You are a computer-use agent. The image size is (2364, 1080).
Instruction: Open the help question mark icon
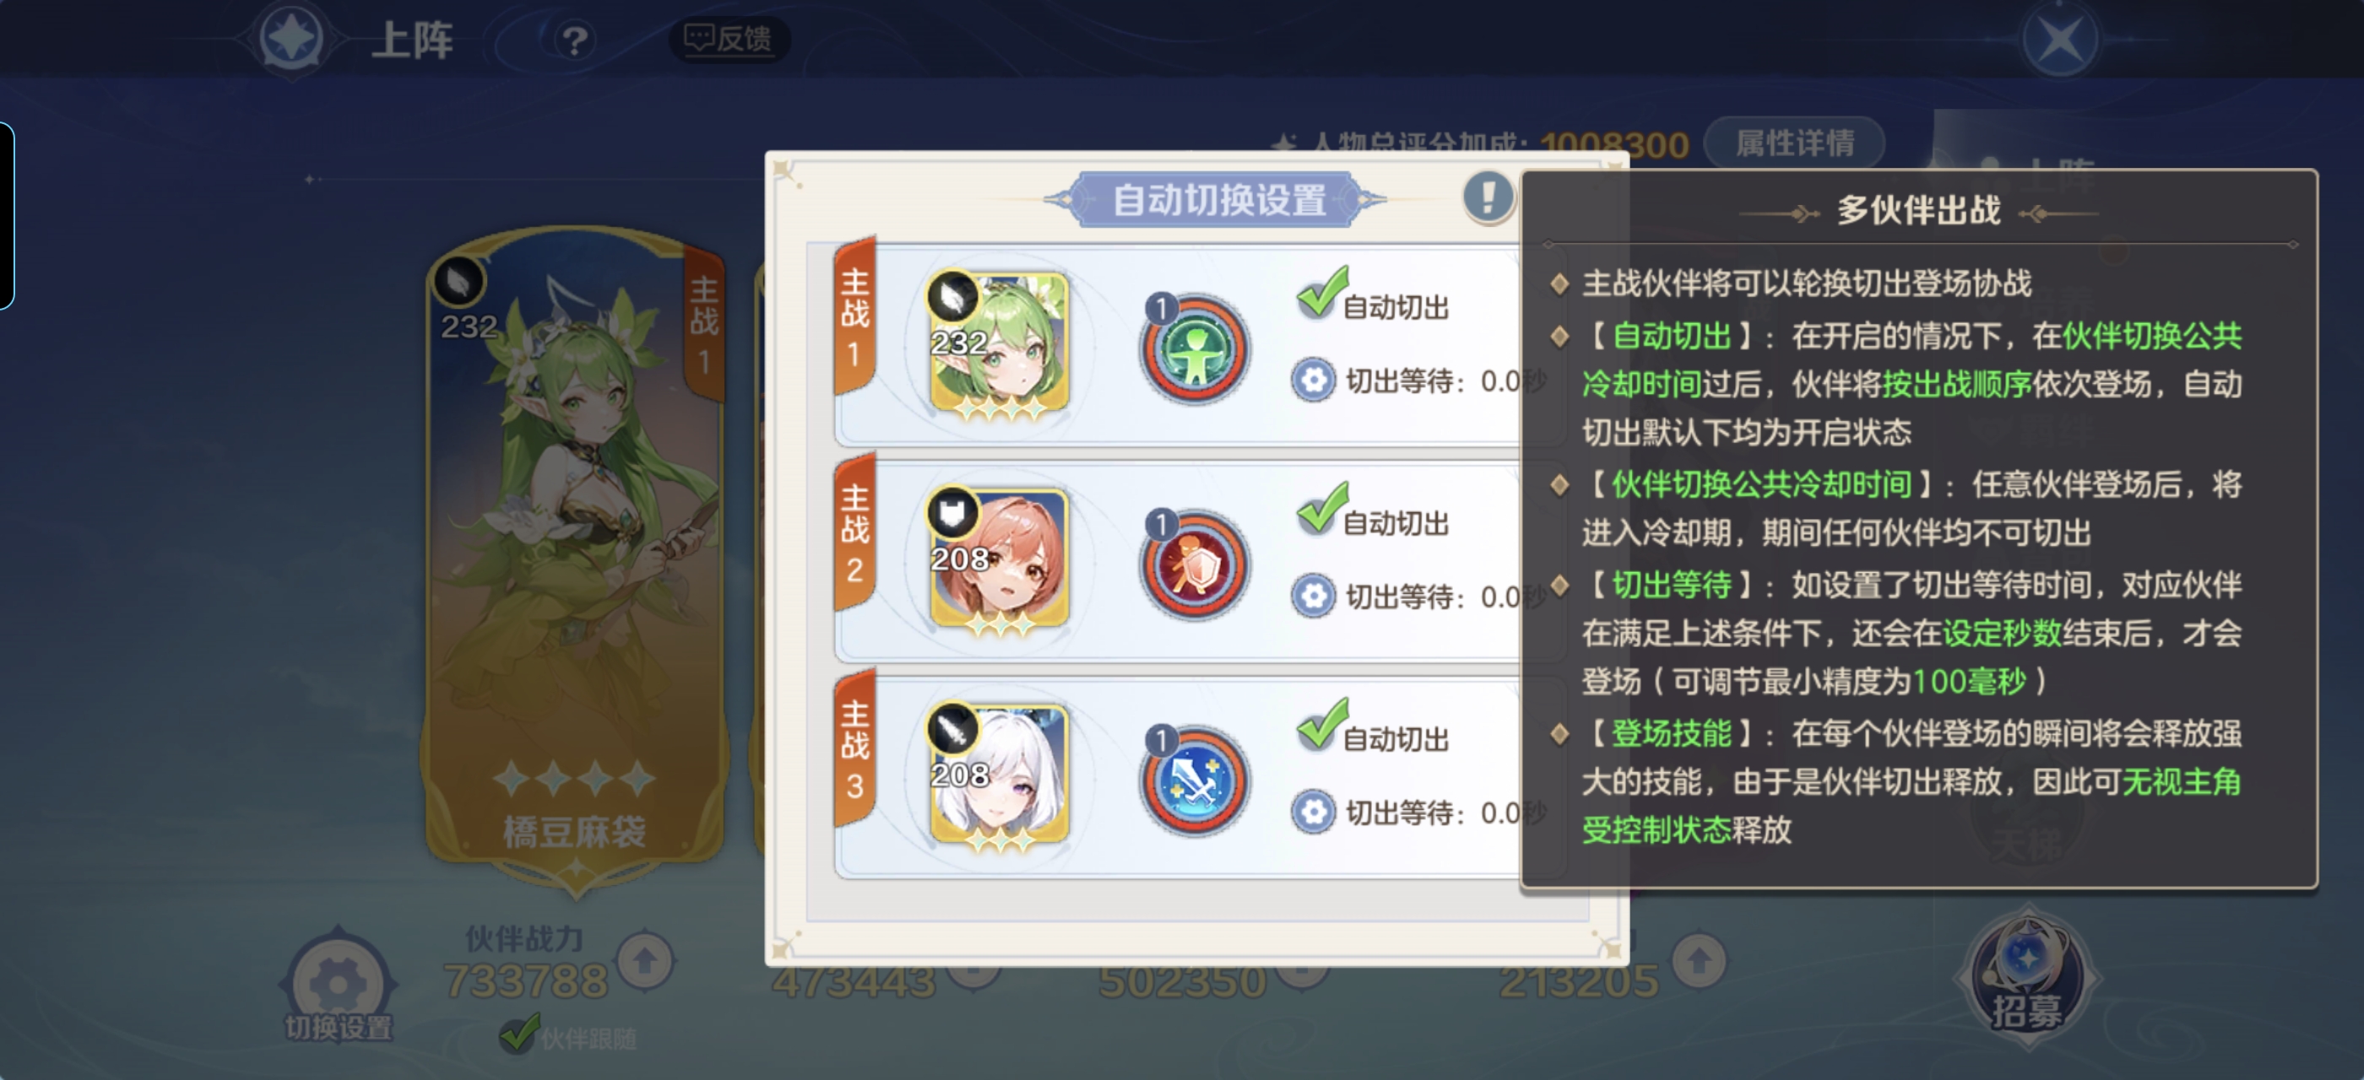[576, 40]
